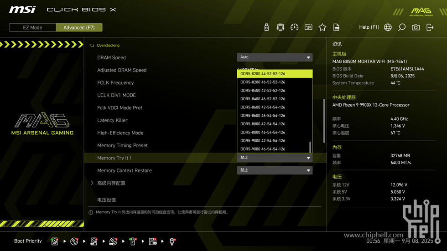
Task: Choose DDR5-8800 42-54-54-126 option
Action: point(275,124)
